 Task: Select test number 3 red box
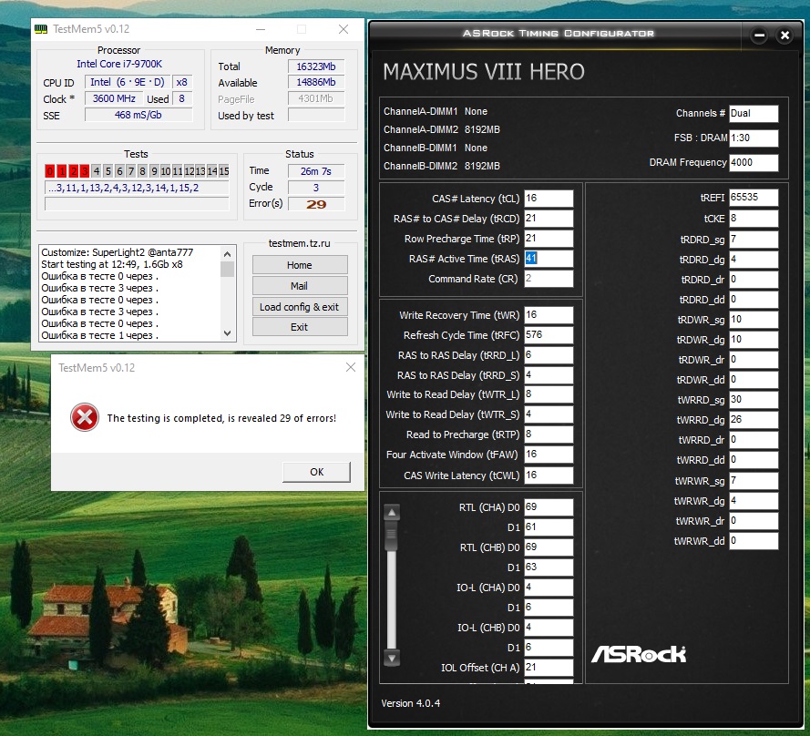pyautogui.click(x=85, y=171)
